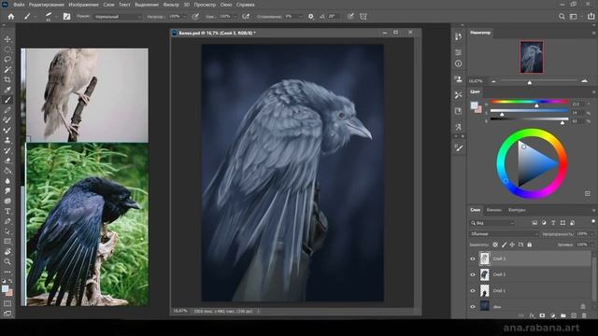The image size is (598, 336).
Task: Select the Zoom magnifier tool
Action: point(7,261)
